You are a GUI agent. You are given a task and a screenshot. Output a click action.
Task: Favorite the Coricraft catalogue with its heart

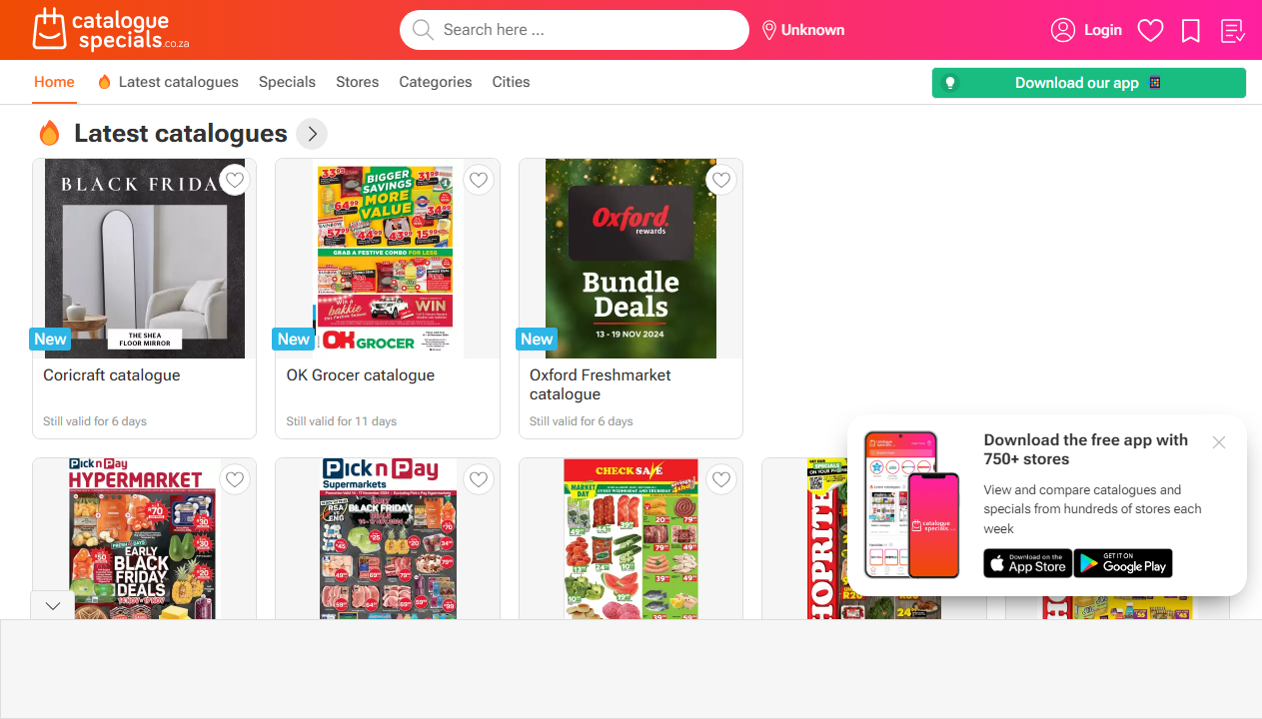coord(235,180)
